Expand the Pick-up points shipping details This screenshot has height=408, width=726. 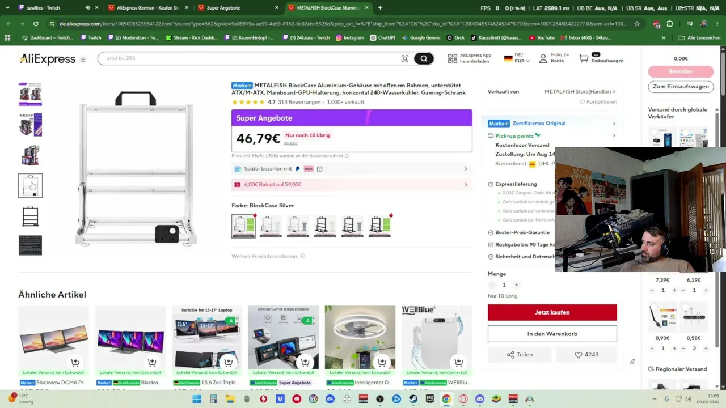tap(552, 136)
